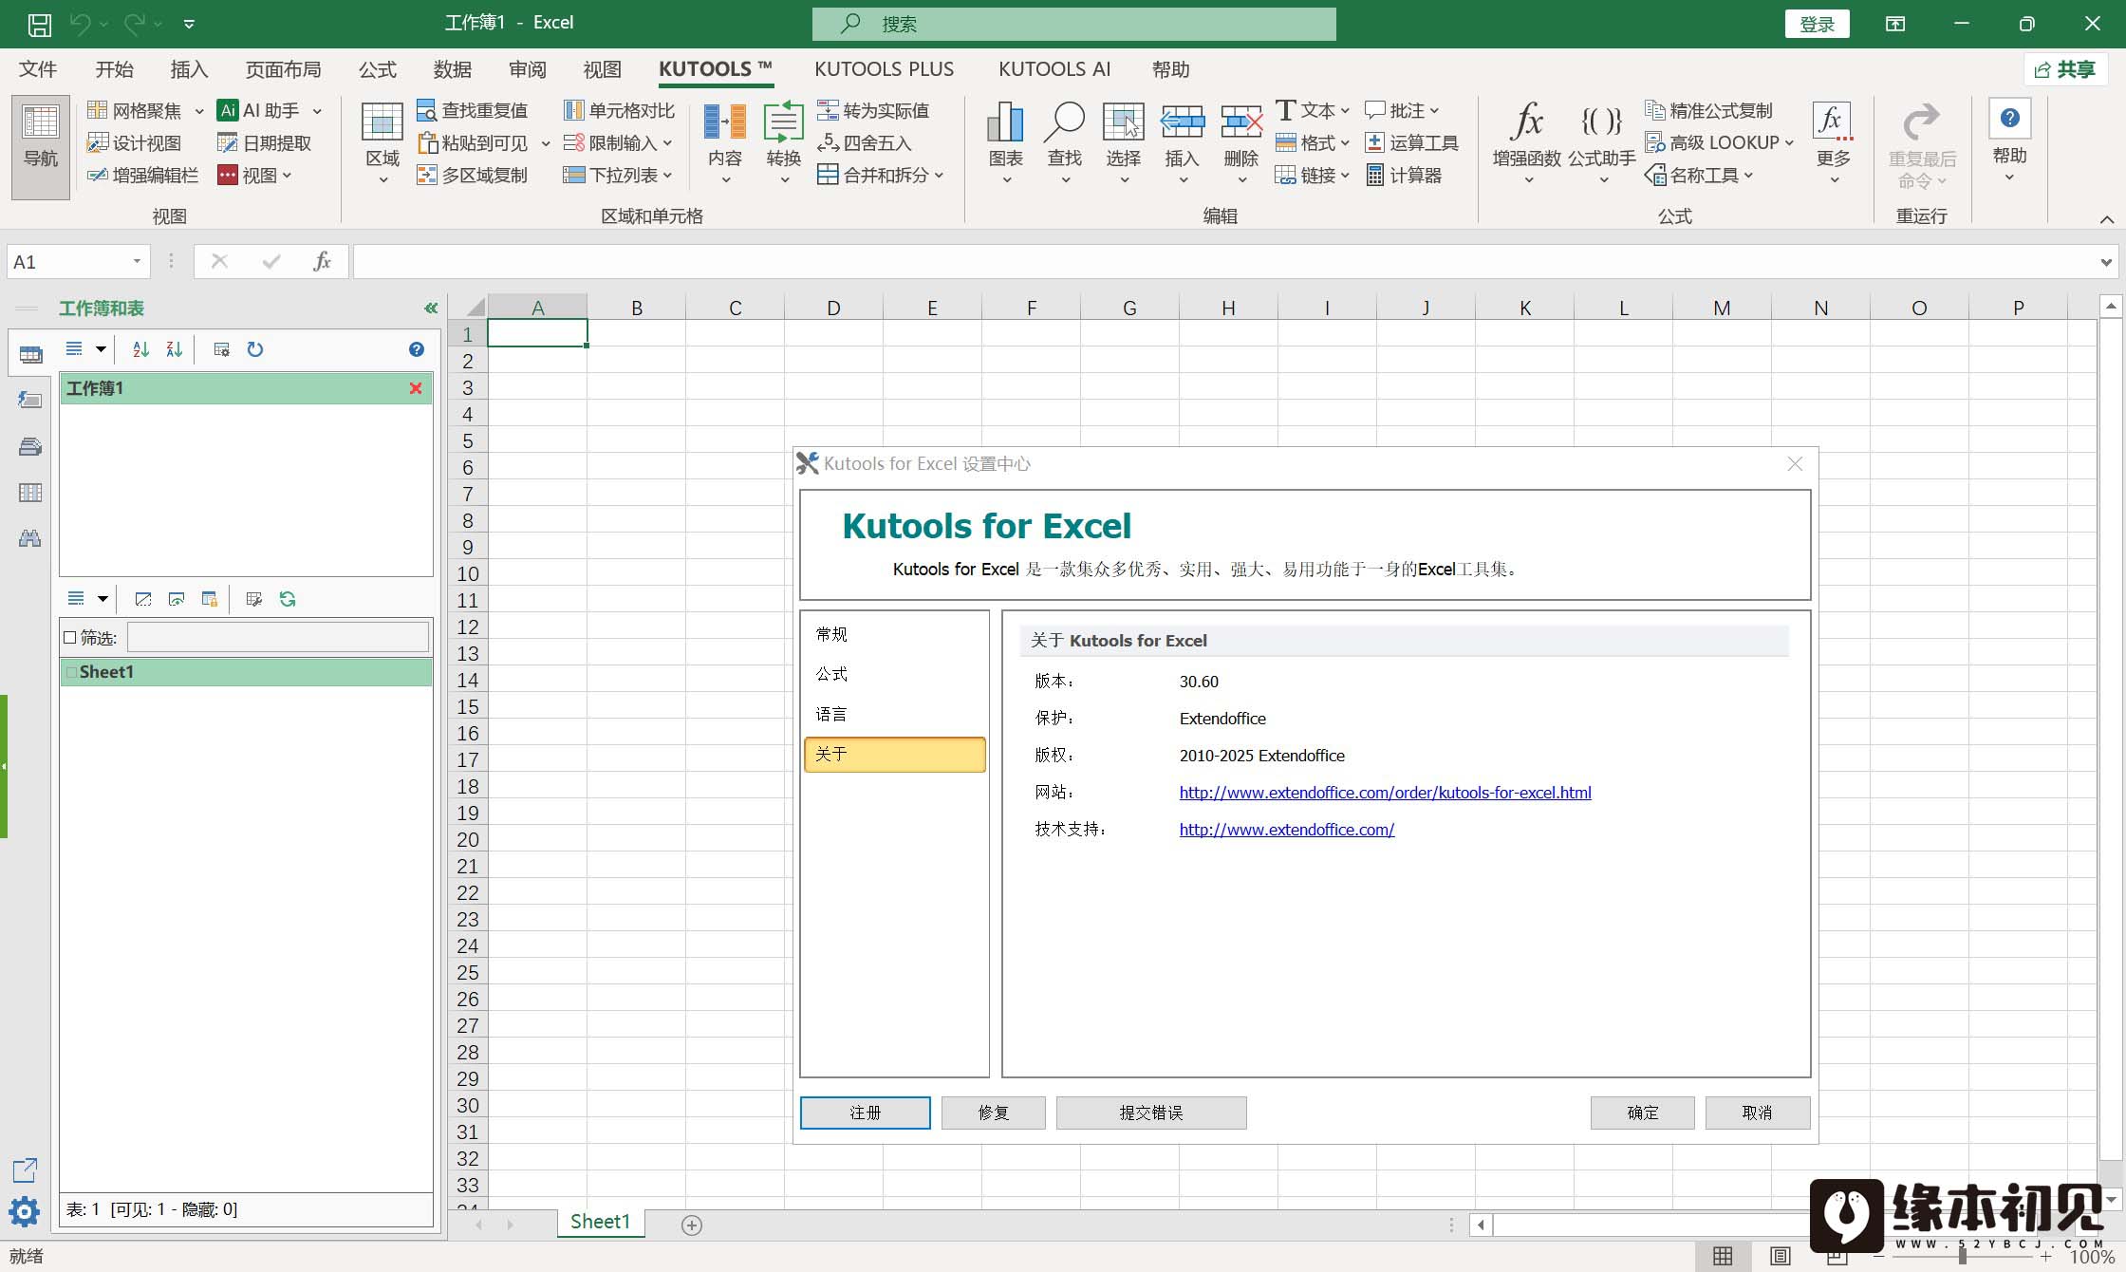Sort workbooks descending in navigation pane

(174, 349)
